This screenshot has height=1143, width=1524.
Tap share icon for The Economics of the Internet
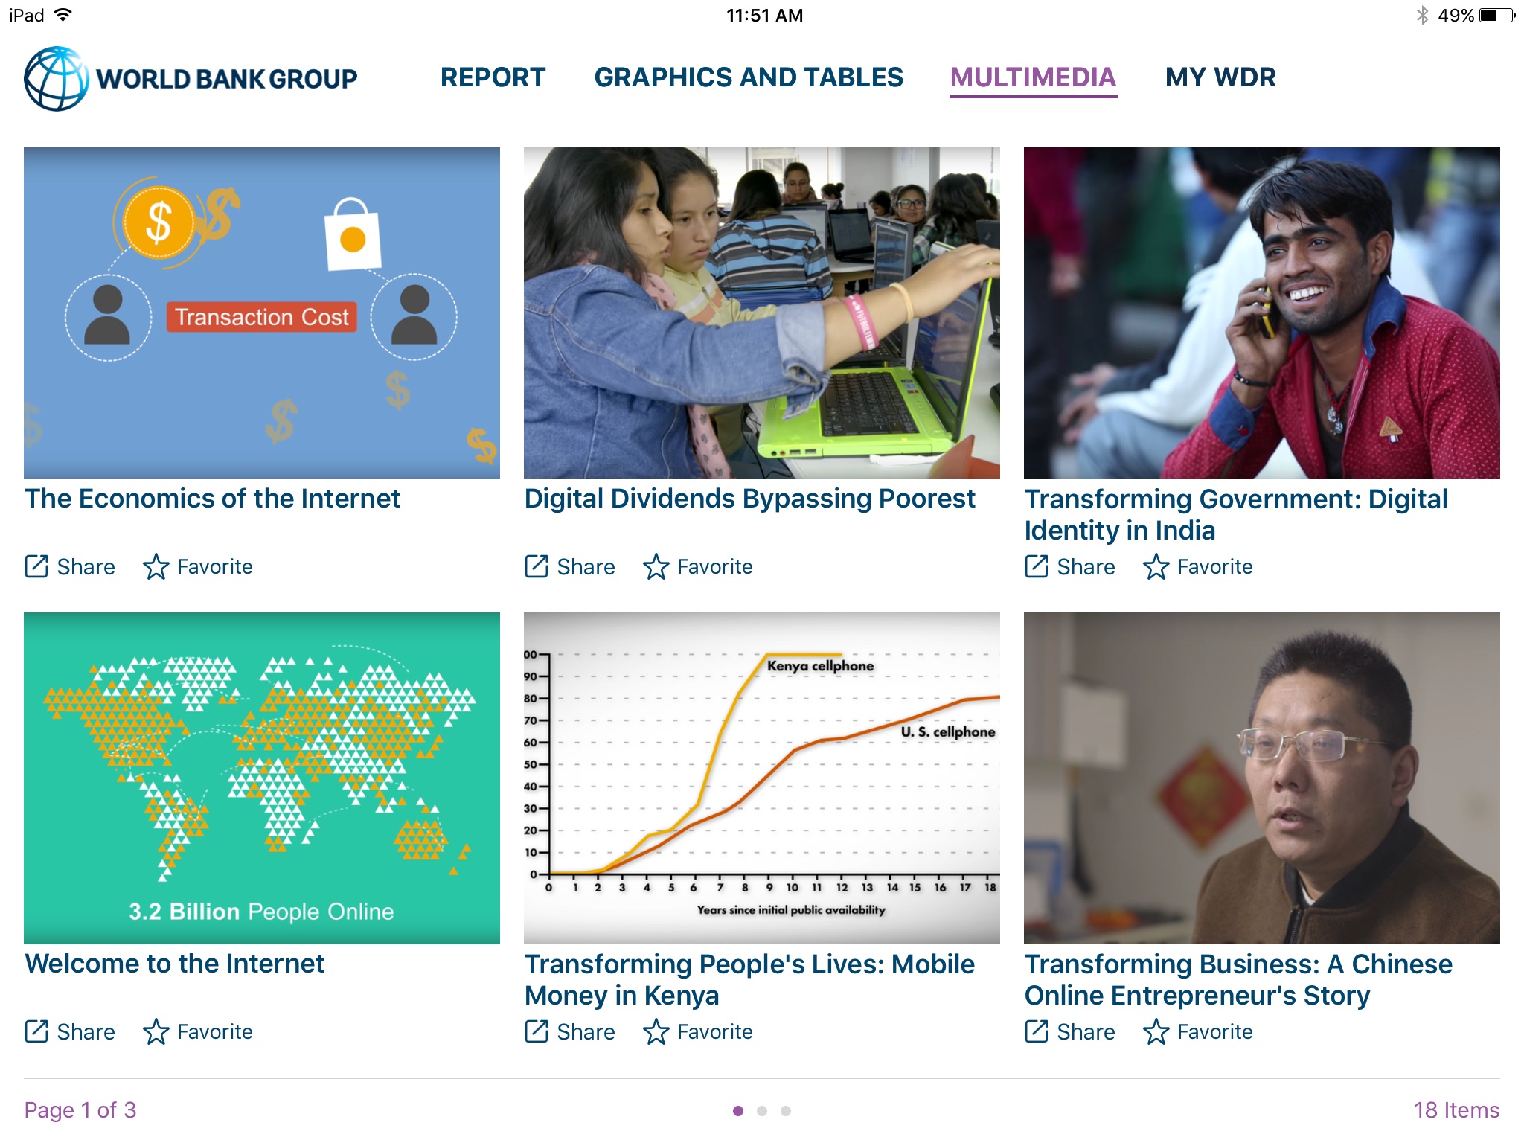pyautogui.click(x=36, y=566)
